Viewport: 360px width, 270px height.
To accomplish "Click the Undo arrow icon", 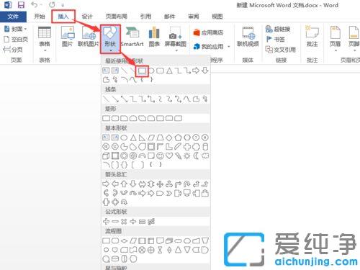I will pos(35,4).
